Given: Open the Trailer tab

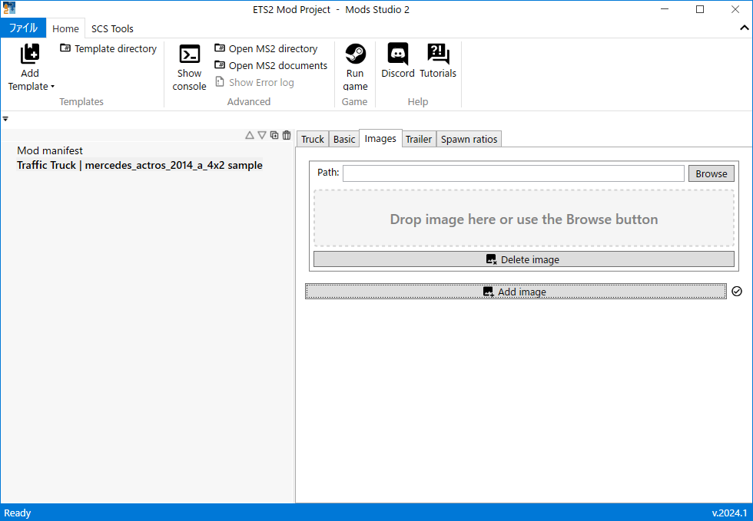Looking at the screenshot, I should coord(419,139).
